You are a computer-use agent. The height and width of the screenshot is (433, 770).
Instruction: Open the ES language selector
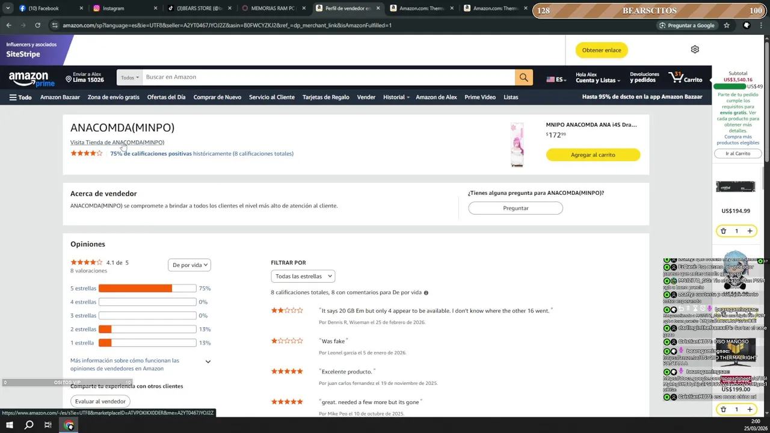556,79
